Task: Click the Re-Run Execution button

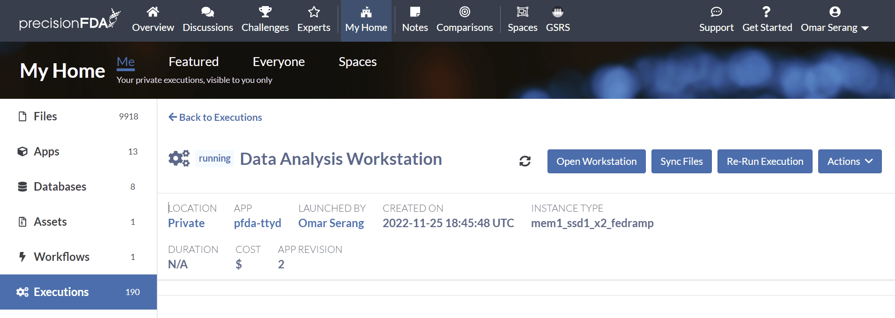Action: (x=765, y=161)
